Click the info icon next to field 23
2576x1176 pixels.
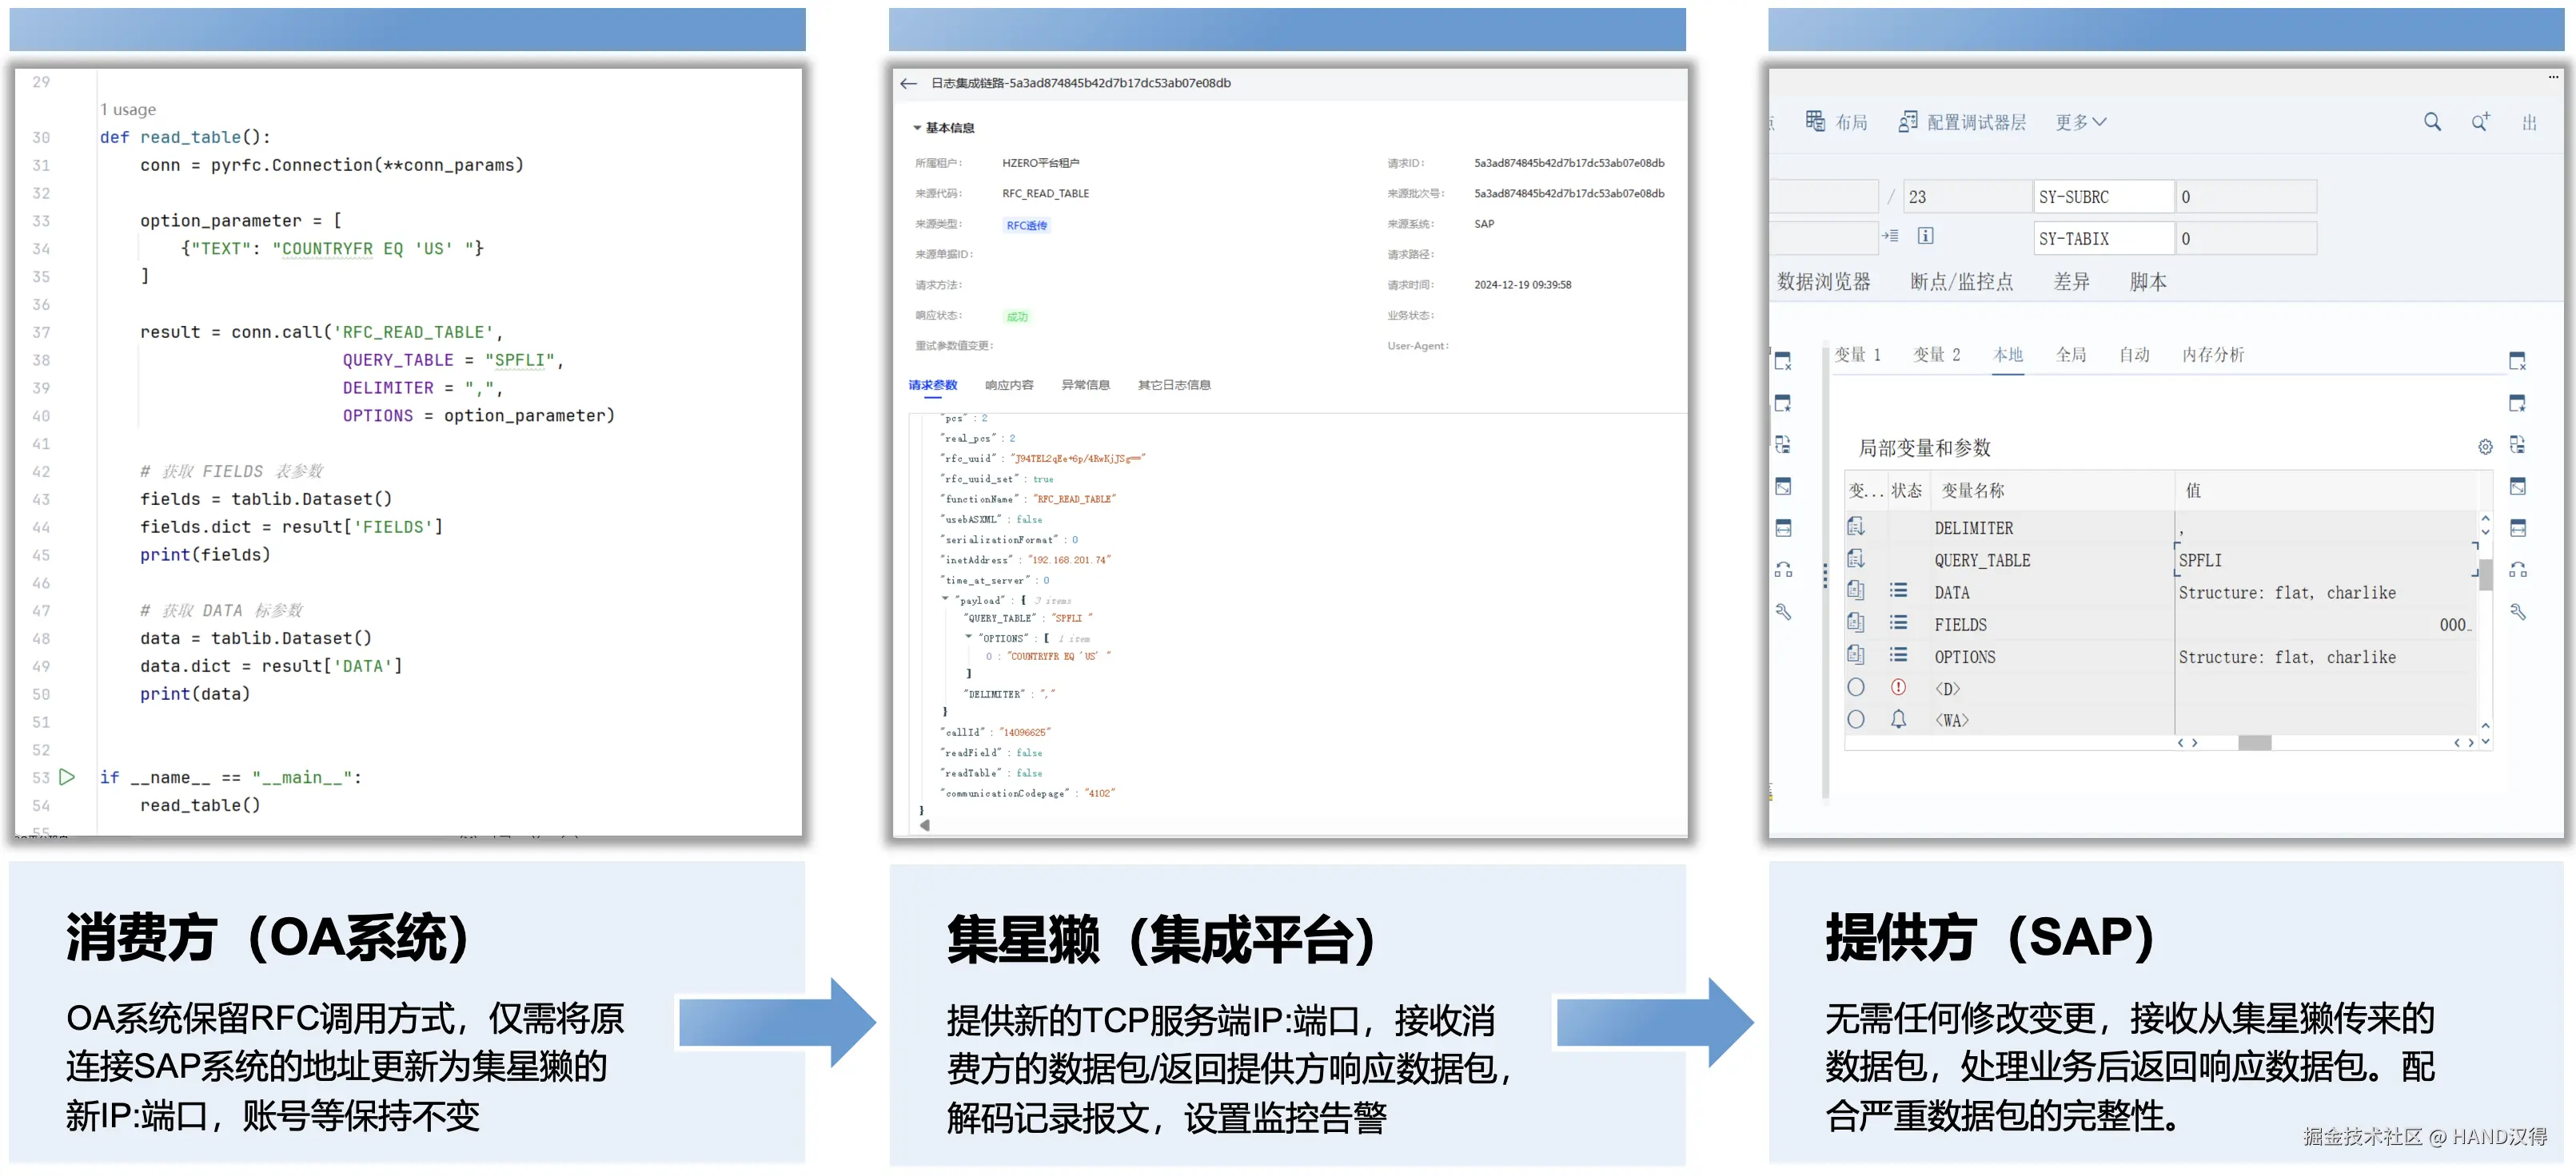[x=1925, y=236]
